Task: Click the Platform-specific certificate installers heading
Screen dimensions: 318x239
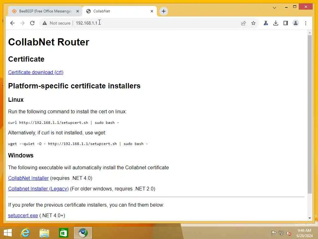Action: [74, 86]
